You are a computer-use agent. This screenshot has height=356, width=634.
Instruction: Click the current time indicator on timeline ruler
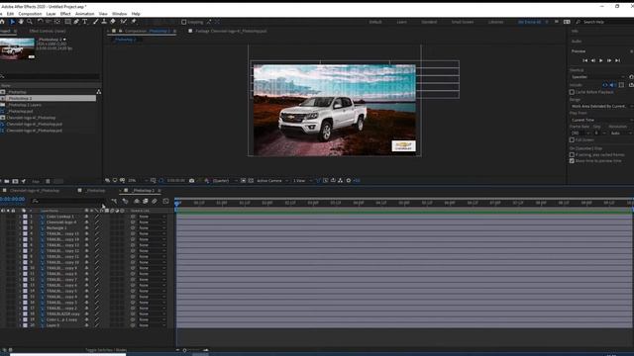[x=177, y=203]
